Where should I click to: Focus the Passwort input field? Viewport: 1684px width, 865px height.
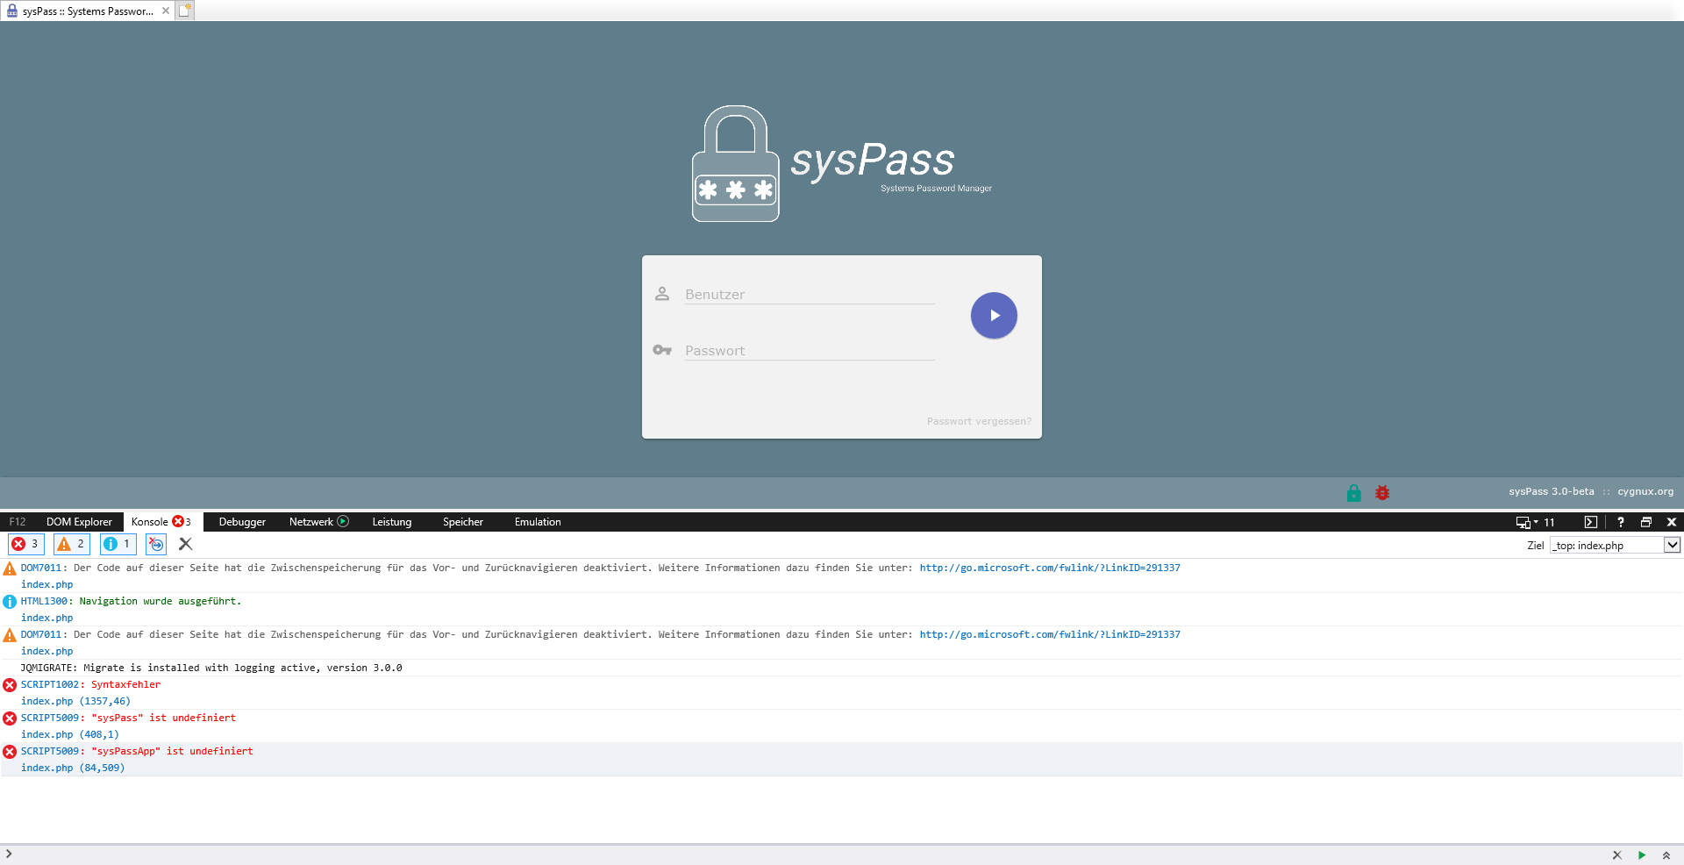(810, 351)
